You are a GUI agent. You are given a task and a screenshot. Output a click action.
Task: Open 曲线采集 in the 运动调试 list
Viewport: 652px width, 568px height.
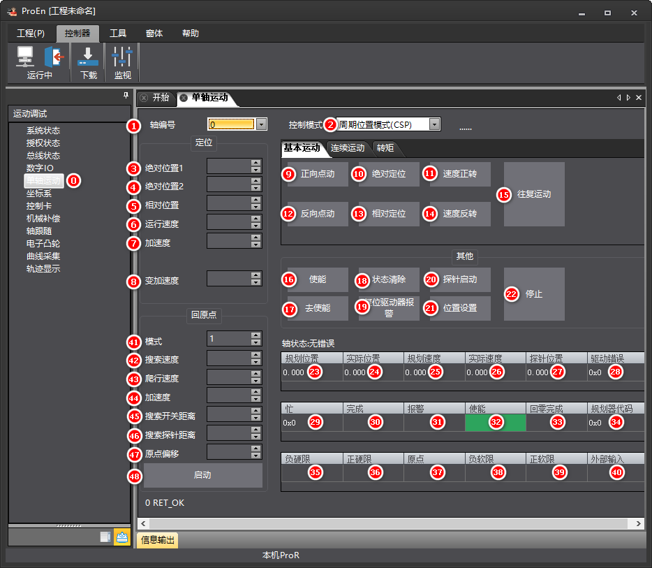coord(43,256)
